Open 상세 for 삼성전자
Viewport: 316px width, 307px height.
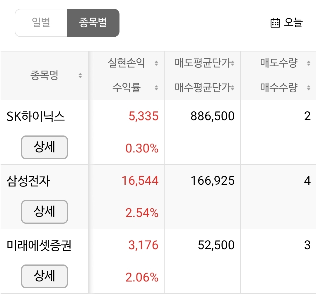point(44,212)
